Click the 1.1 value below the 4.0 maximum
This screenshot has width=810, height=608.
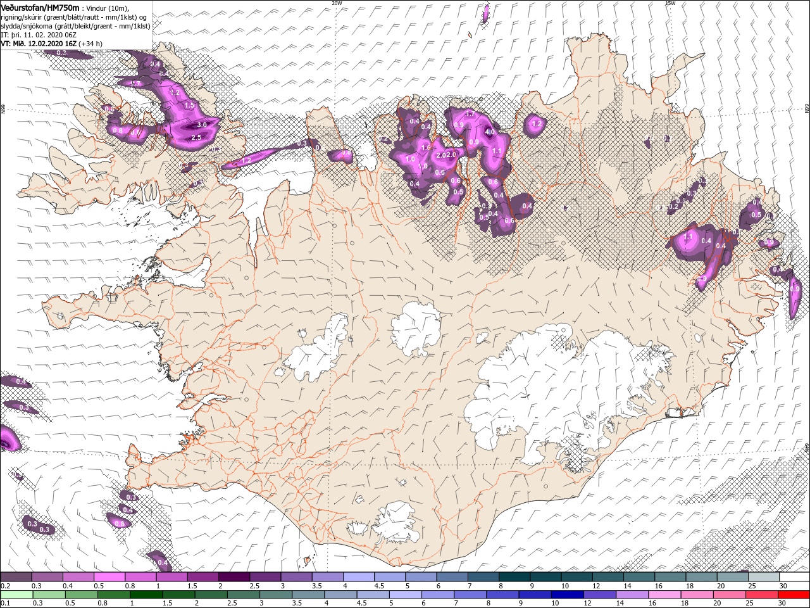click(x=497, y=151)
